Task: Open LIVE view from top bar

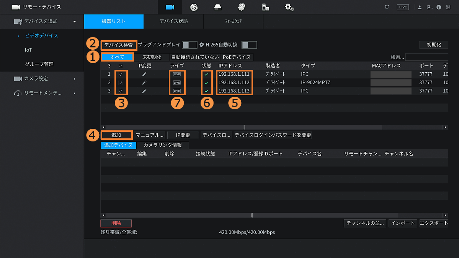Action: [403, 7]
